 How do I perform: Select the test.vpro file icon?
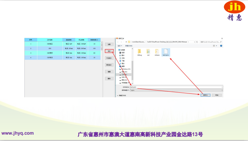pos(166,52)
